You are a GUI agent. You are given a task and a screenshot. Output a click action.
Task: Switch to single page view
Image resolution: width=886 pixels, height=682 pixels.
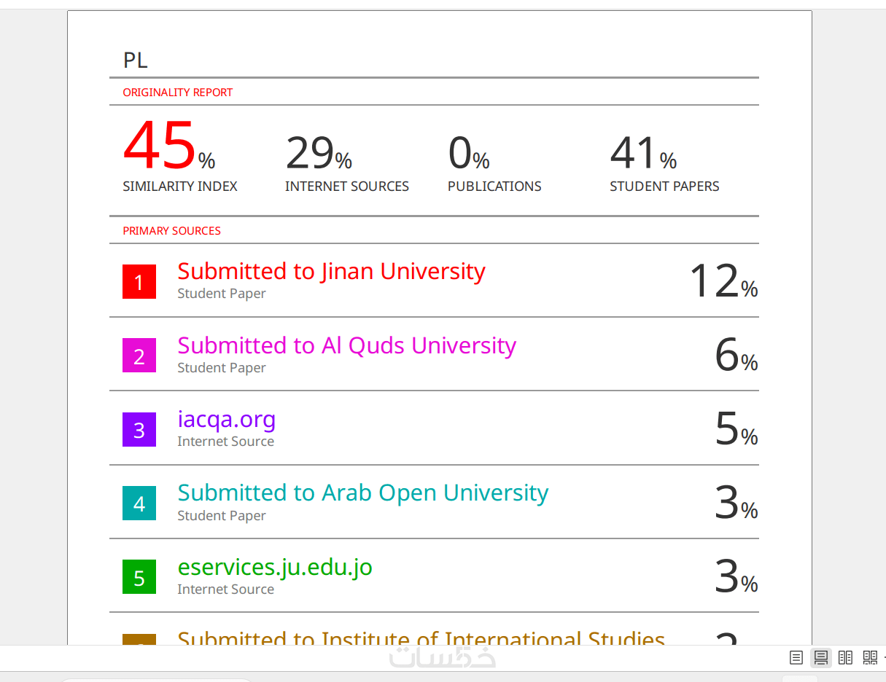796,658
